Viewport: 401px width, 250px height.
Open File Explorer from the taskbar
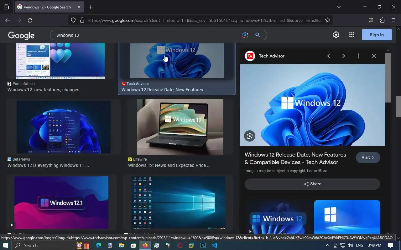[122, 245]
